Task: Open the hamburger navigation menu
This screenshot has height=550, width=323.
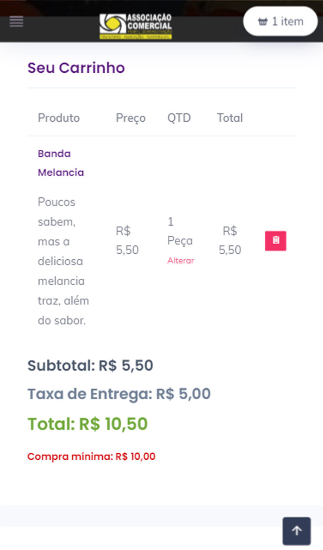Action: 16,22
